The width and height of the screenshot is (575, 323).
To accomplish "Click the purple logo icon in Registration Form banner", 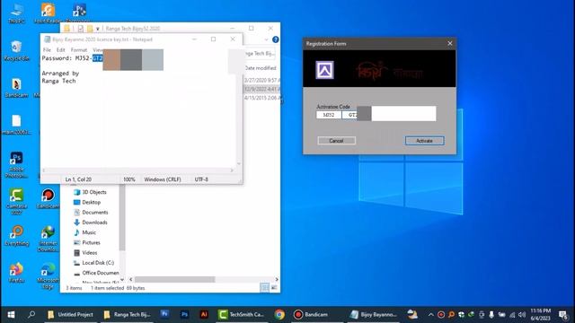I will tap(324, 70).
